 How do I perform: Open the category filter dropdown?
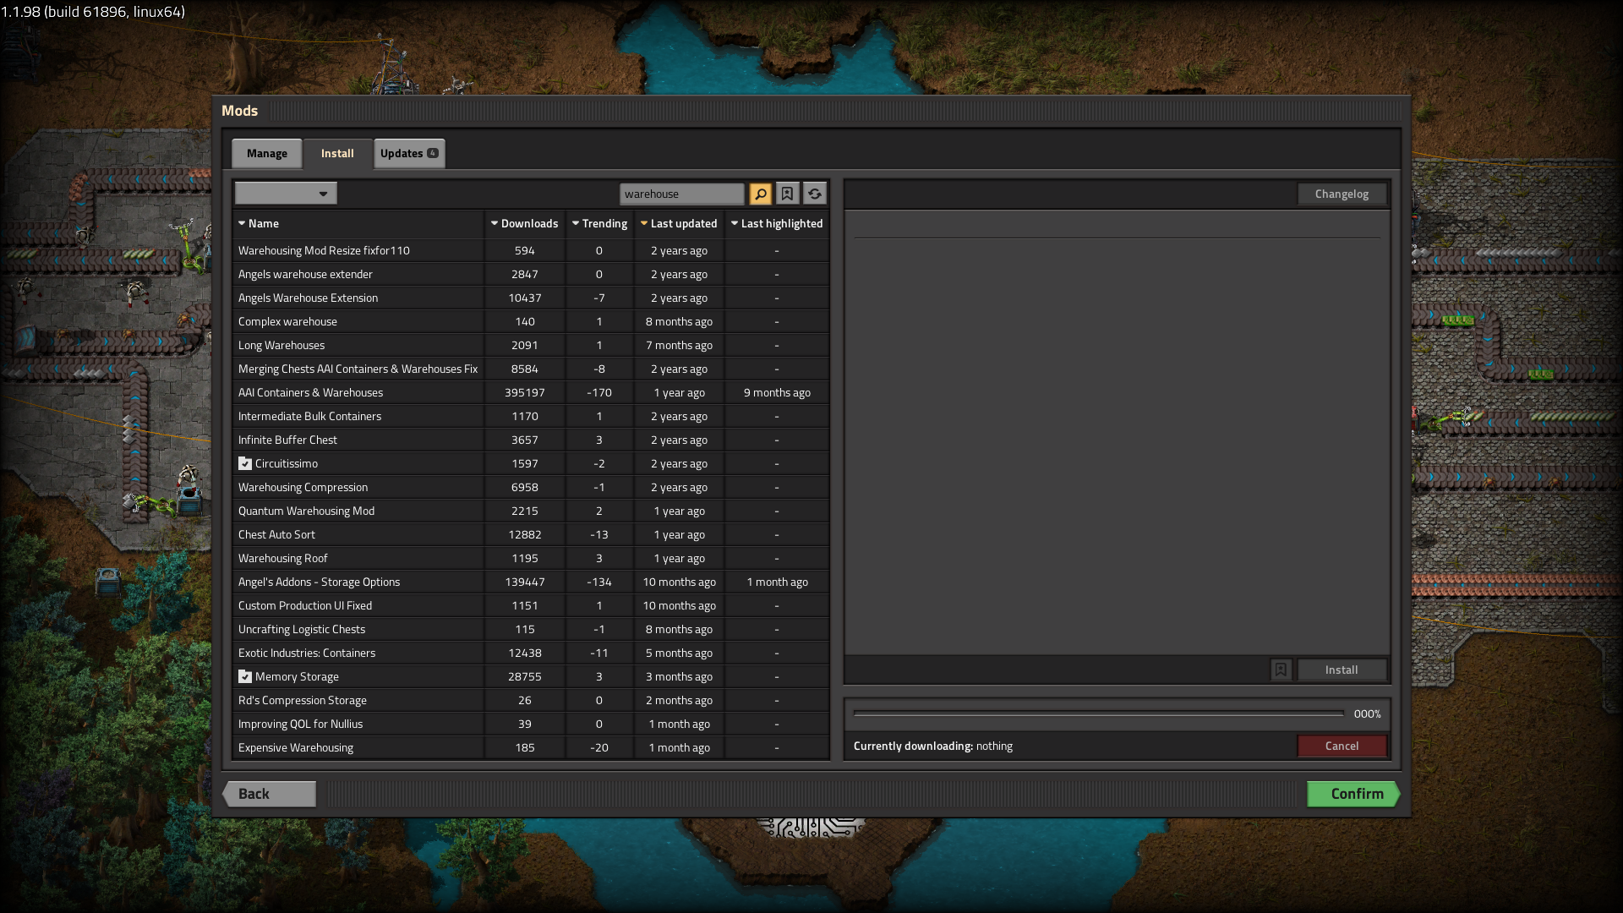point(286,194)
